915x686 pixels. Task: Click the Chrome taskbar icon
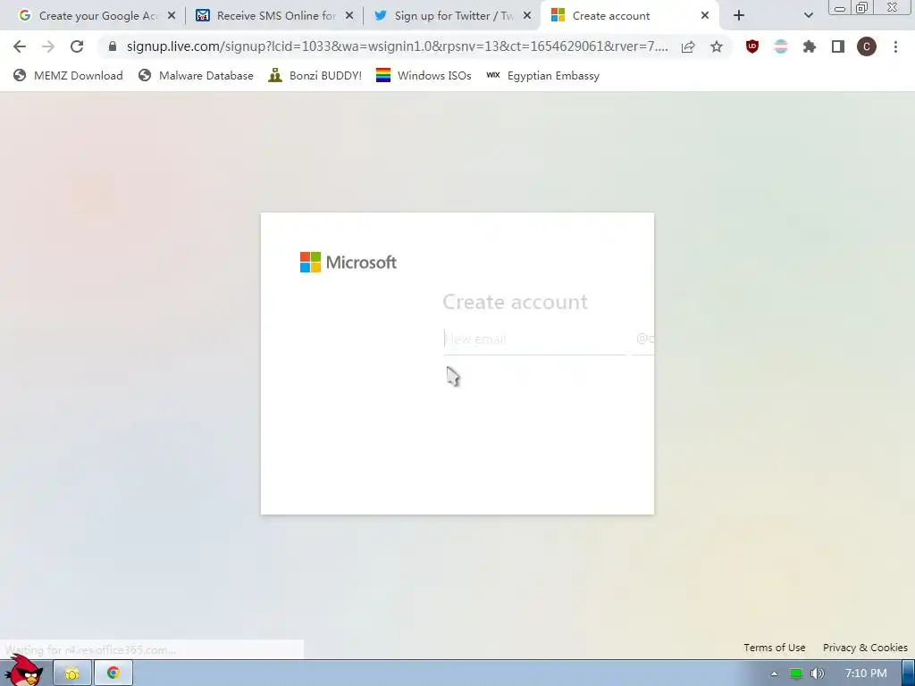tap(113, 673)
